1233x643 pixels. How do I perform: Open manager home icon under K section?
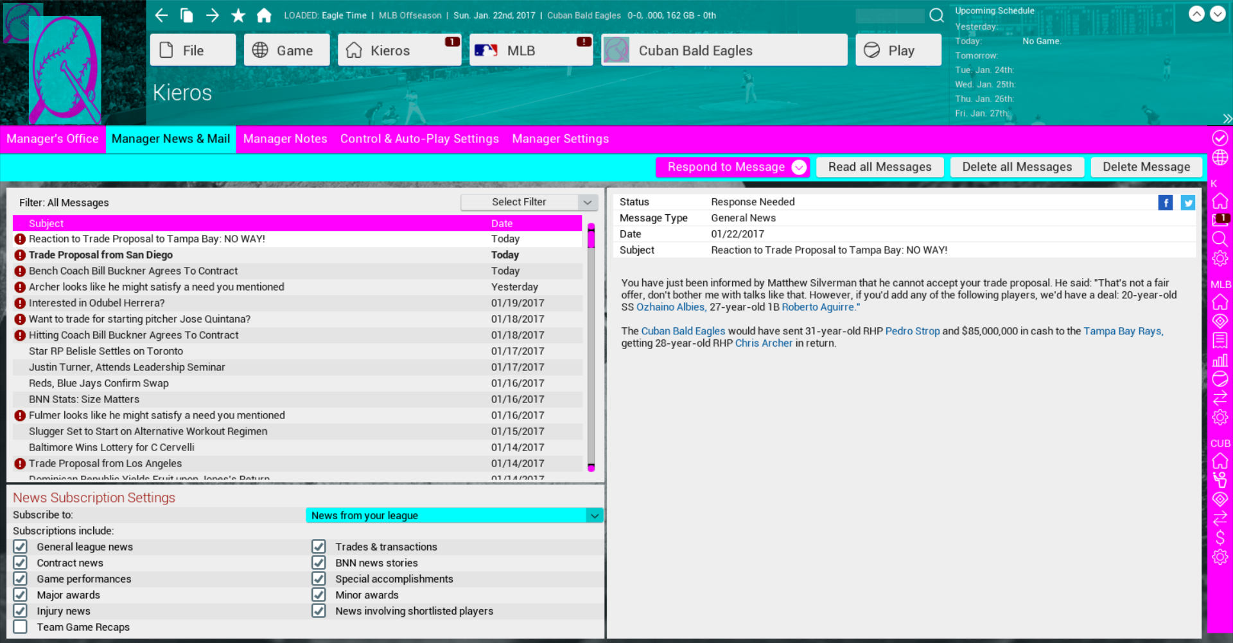click(x=1220, y=201)
